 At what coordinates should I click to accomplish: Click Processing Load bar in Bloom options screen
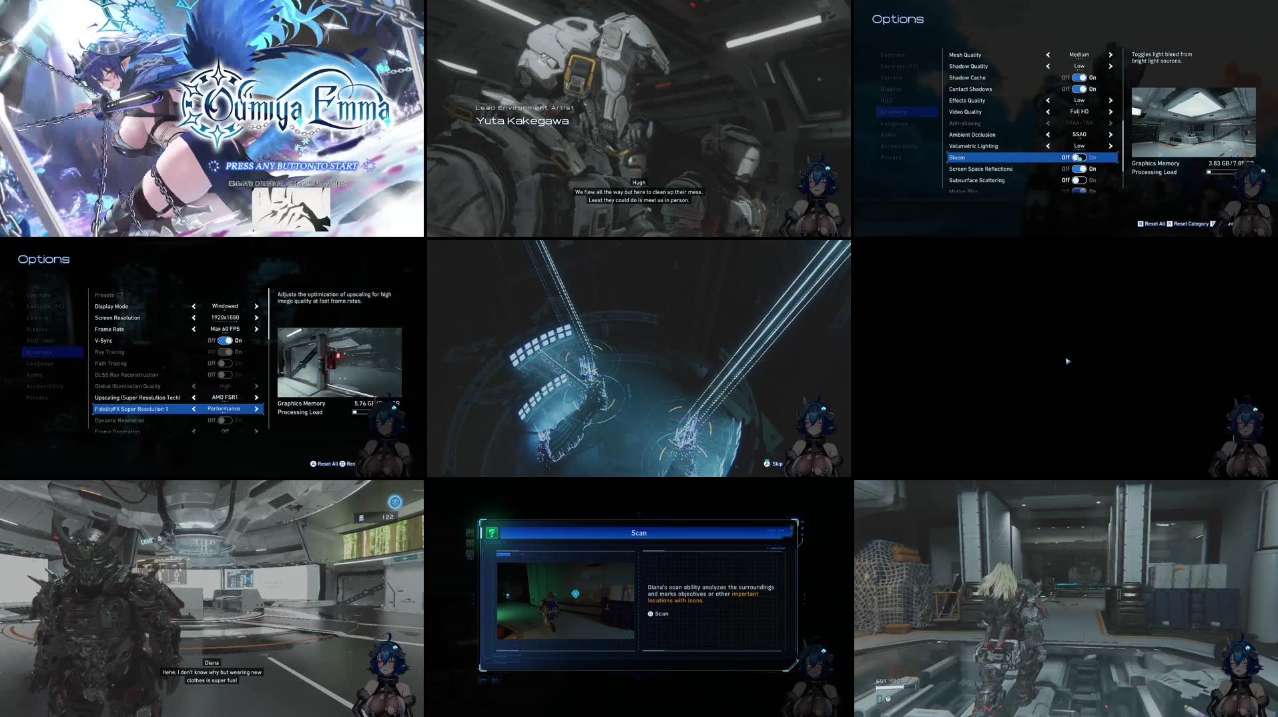[1223, 172]
